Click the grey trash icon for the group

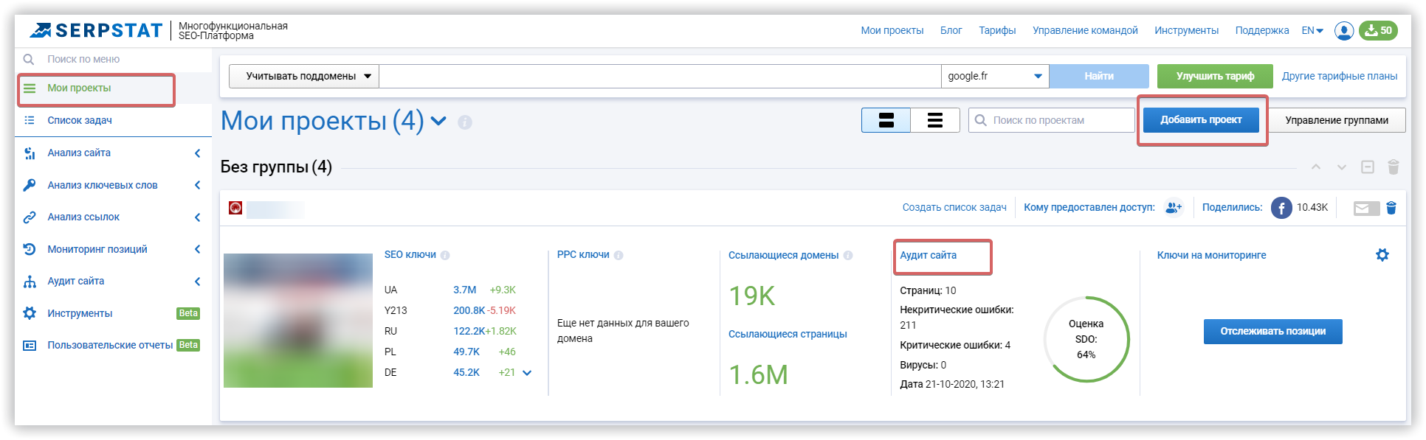click(x=1394, y=167)
